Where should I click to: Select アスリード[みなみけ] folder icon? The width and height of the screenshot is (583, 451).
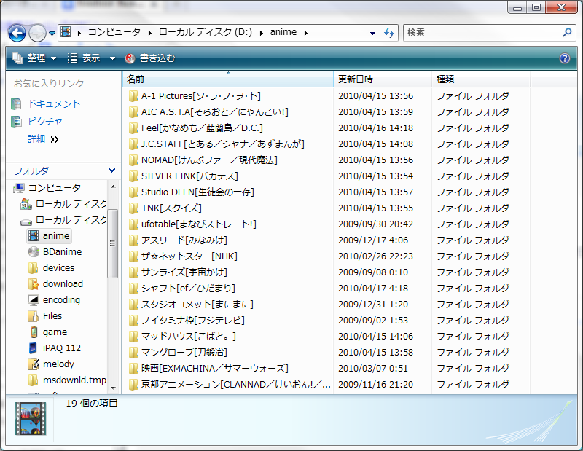133,240
